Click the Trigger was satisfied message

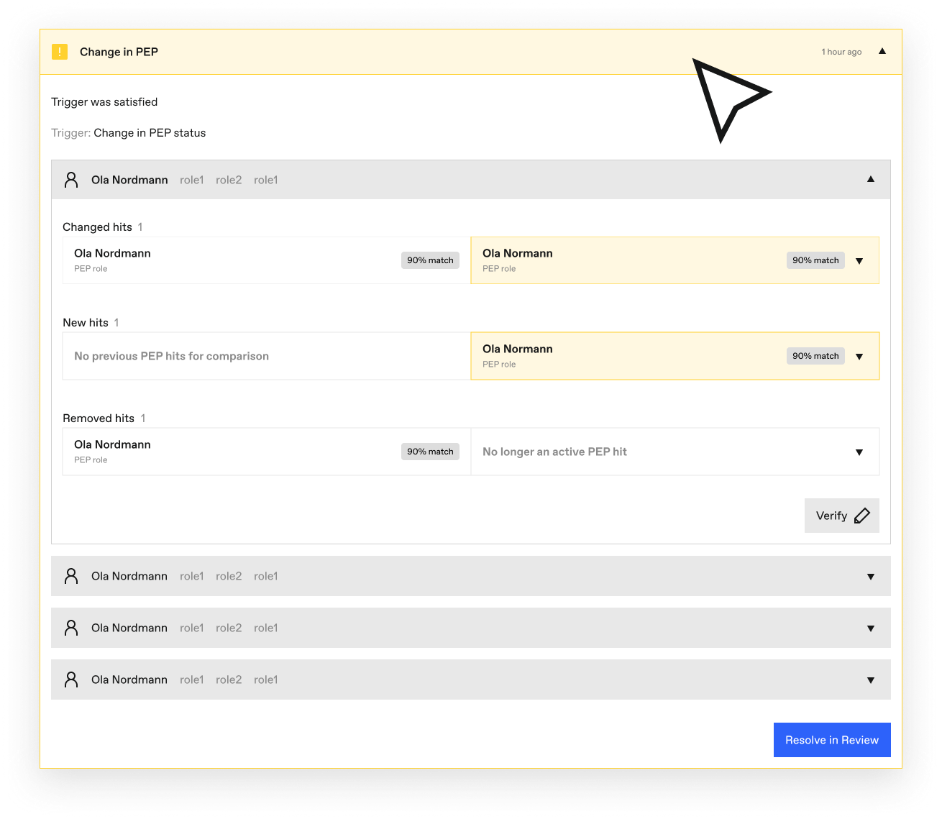104,102
